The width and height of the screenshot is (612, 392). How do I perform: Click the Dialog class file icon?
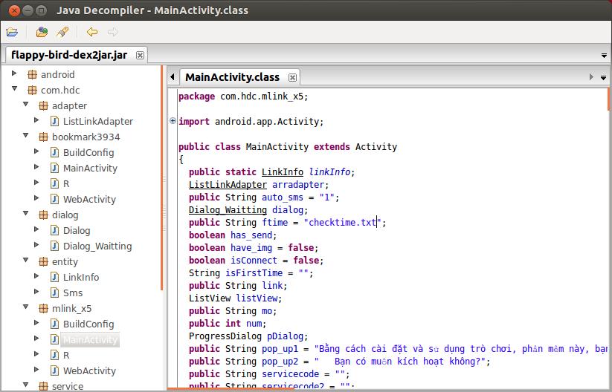click(x=54, y=230)
